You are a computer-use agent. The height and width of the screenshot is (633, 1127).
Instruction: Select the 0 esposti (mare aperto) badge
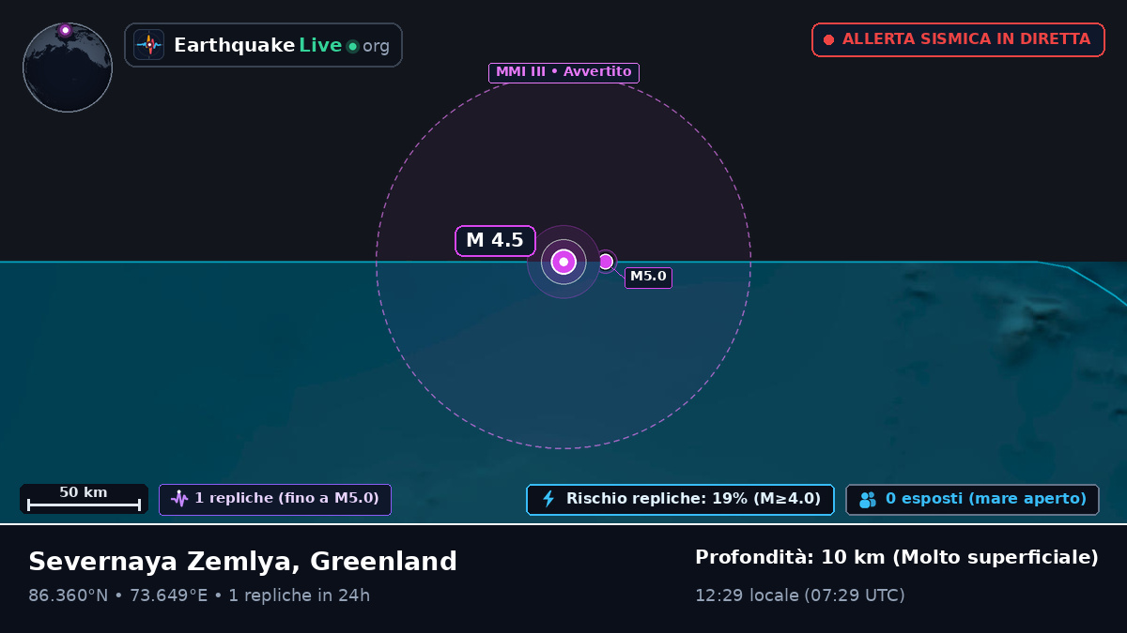click(x=972, y=499)
